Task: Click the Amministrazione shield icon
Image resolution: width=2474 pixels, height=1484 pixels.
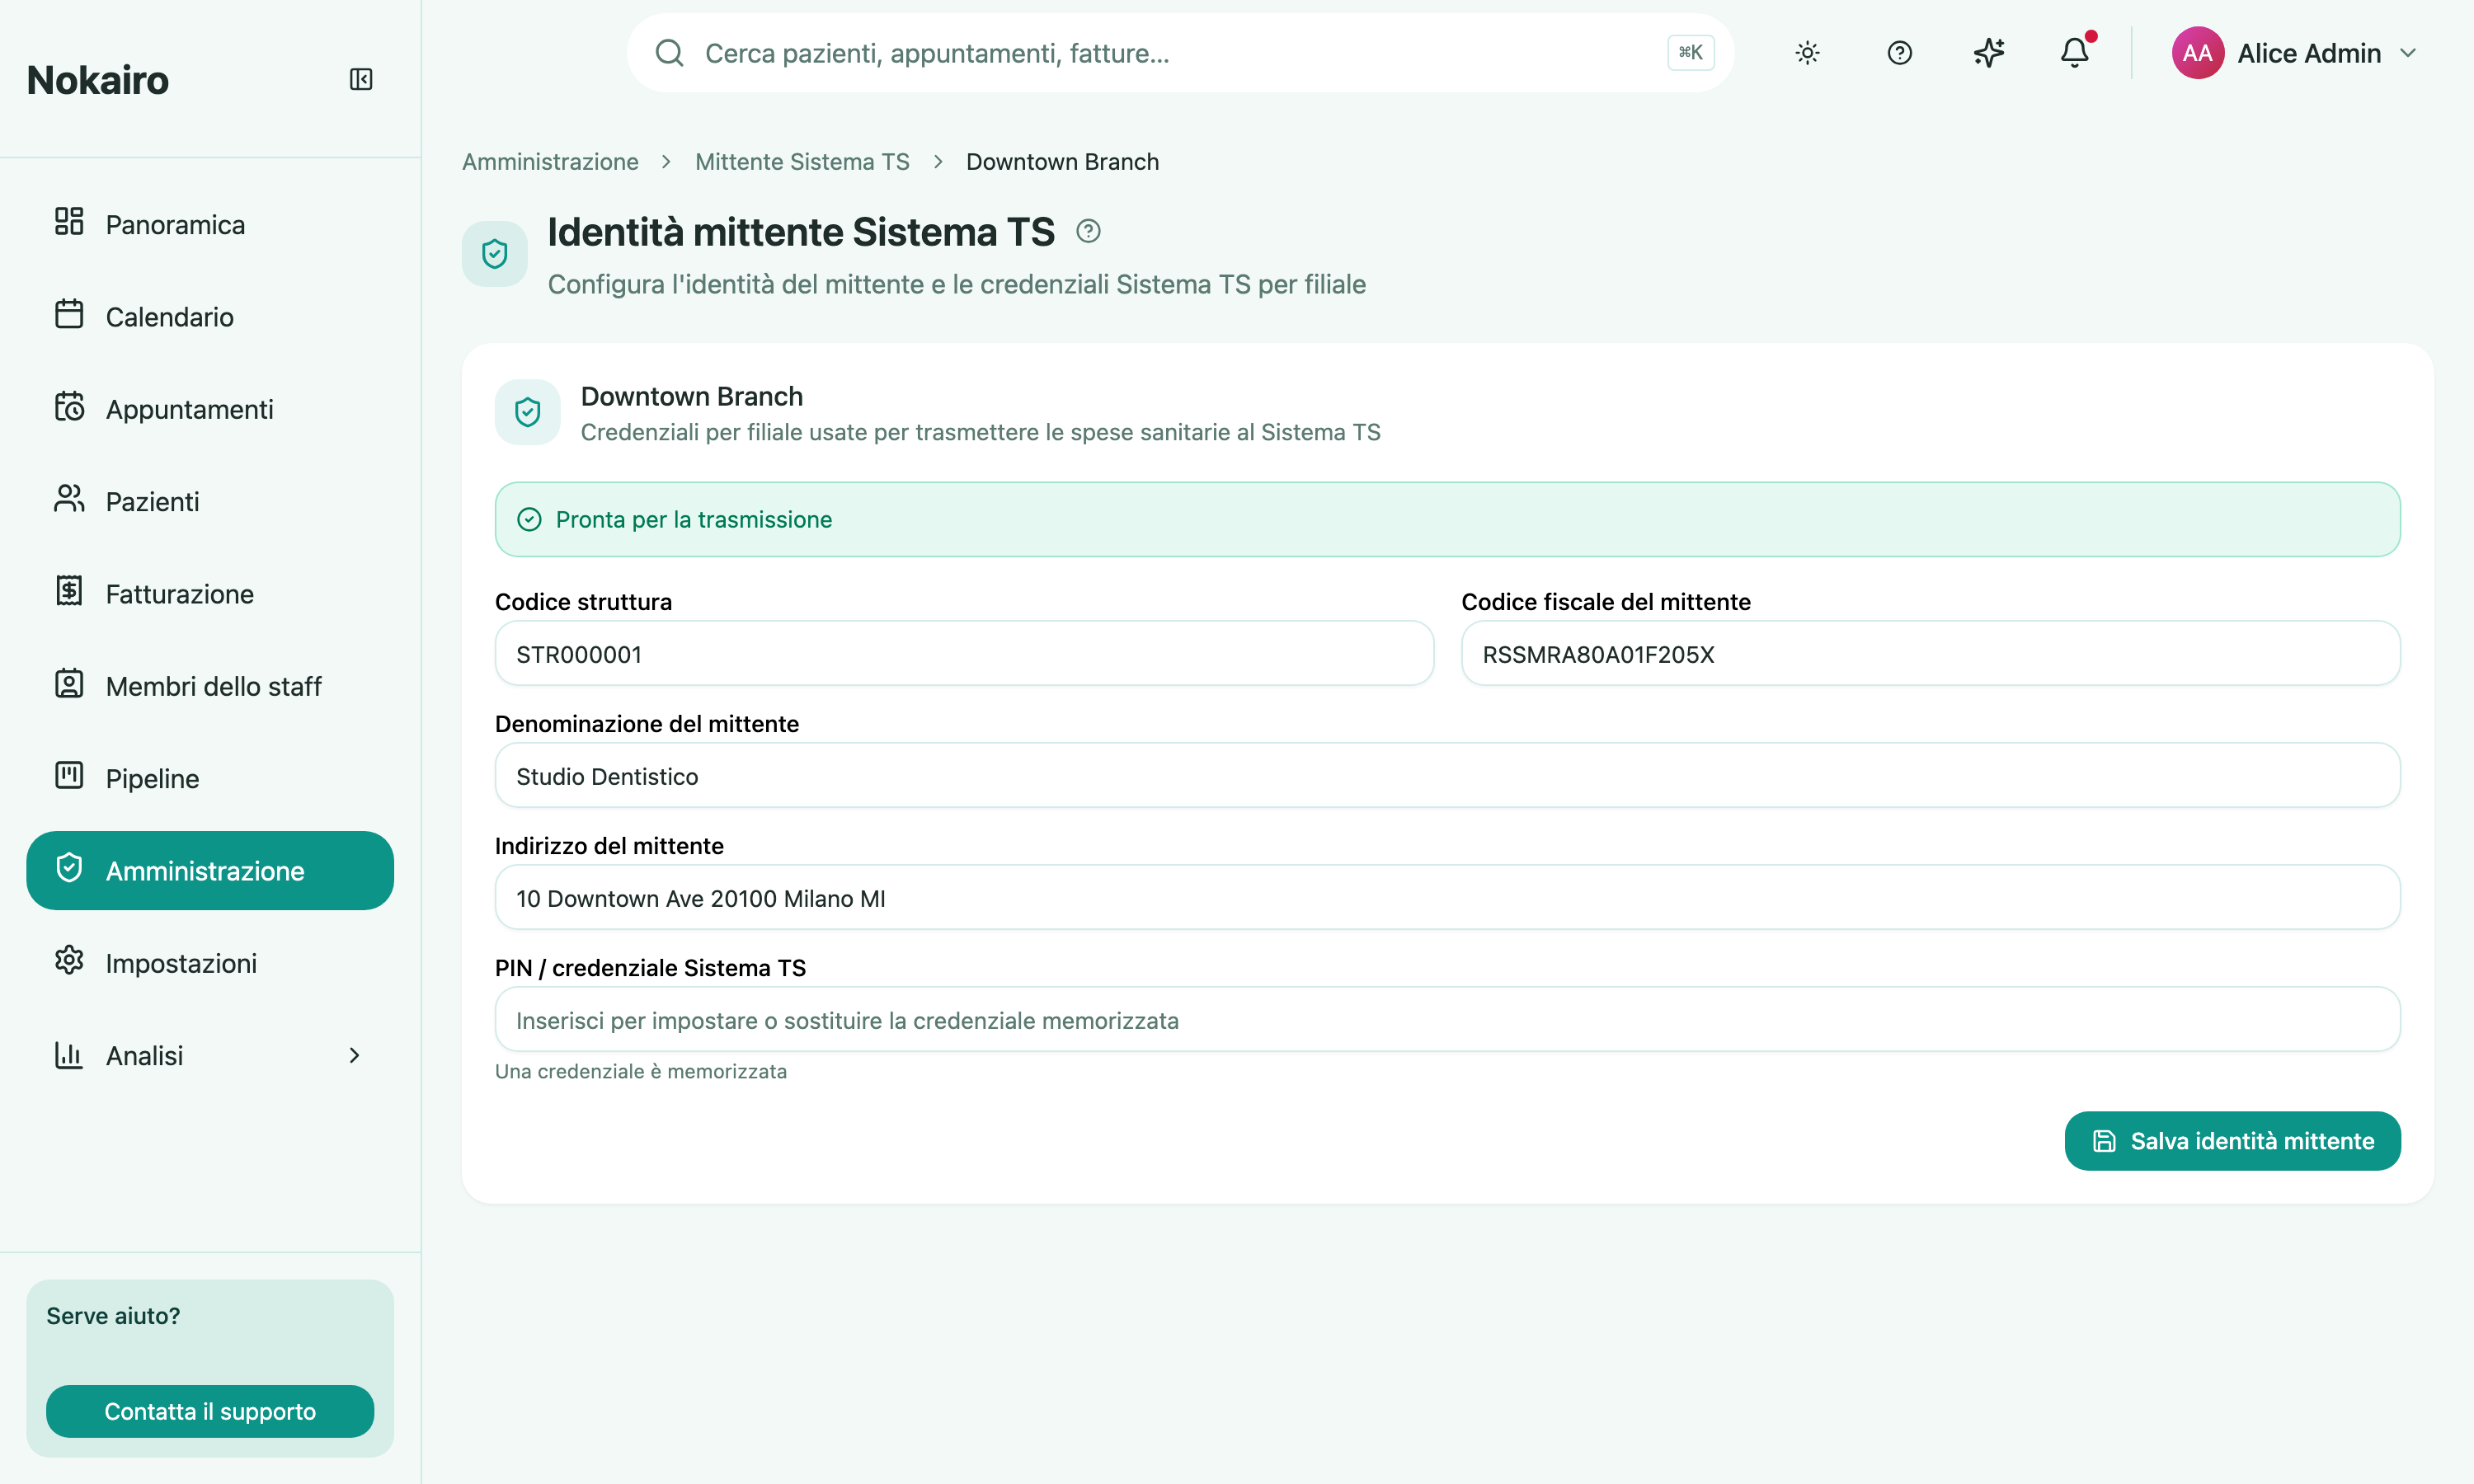Action: [x=69, y=868]
